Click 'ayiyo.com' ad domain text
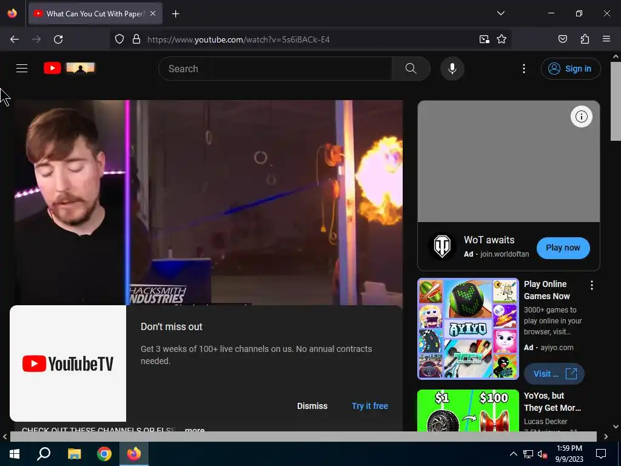 point(557,348)
